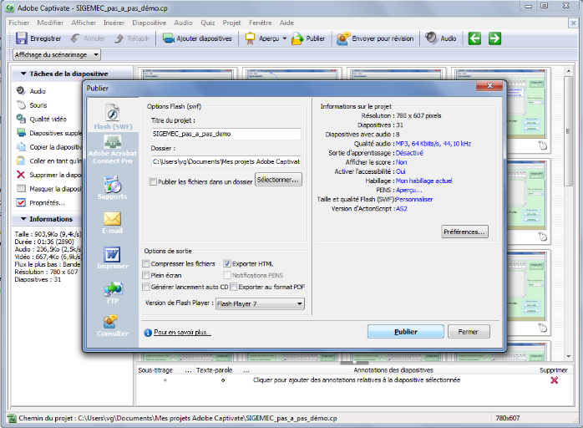
Task: Click the info icon beside Pour en savoir plus
Action: [148, 333]
